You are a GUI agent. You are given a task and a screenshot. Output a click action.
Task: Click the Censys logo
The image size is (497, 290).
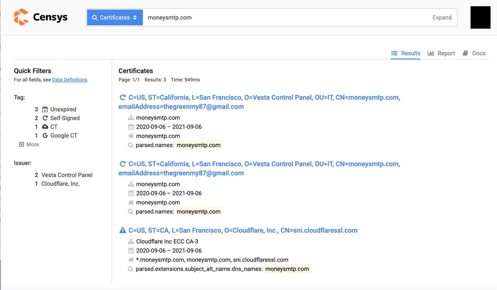coord(41,17)
